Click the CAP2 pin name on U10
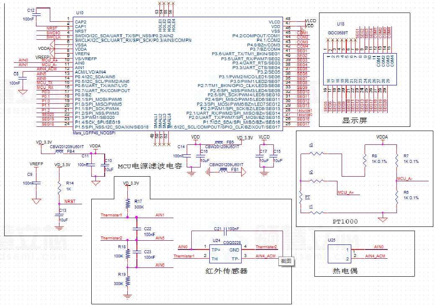 click(80, 22)
